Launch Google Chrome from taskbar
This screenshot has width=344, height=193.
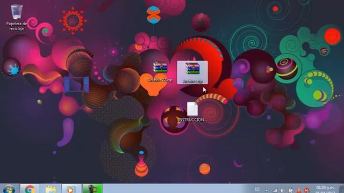(30, 189)
